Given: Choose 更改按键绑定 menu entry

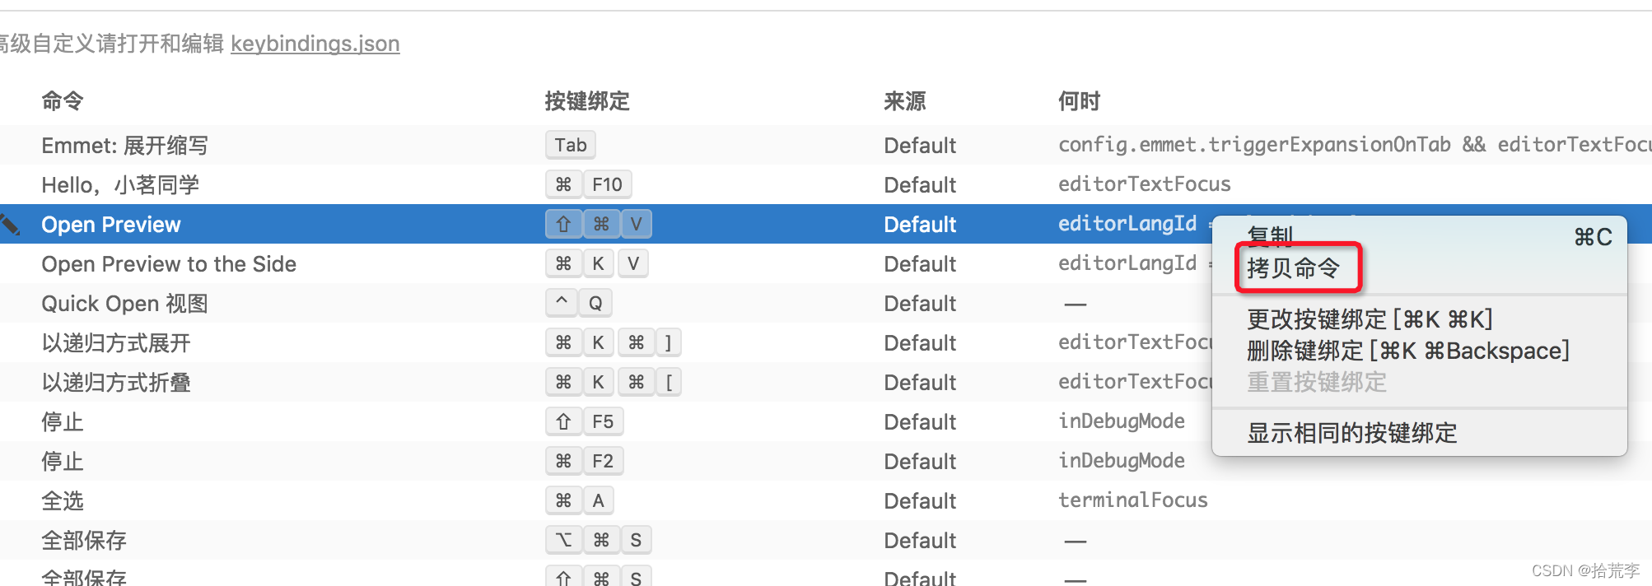Looking at the screenshot, I should tap(1370, 319).
